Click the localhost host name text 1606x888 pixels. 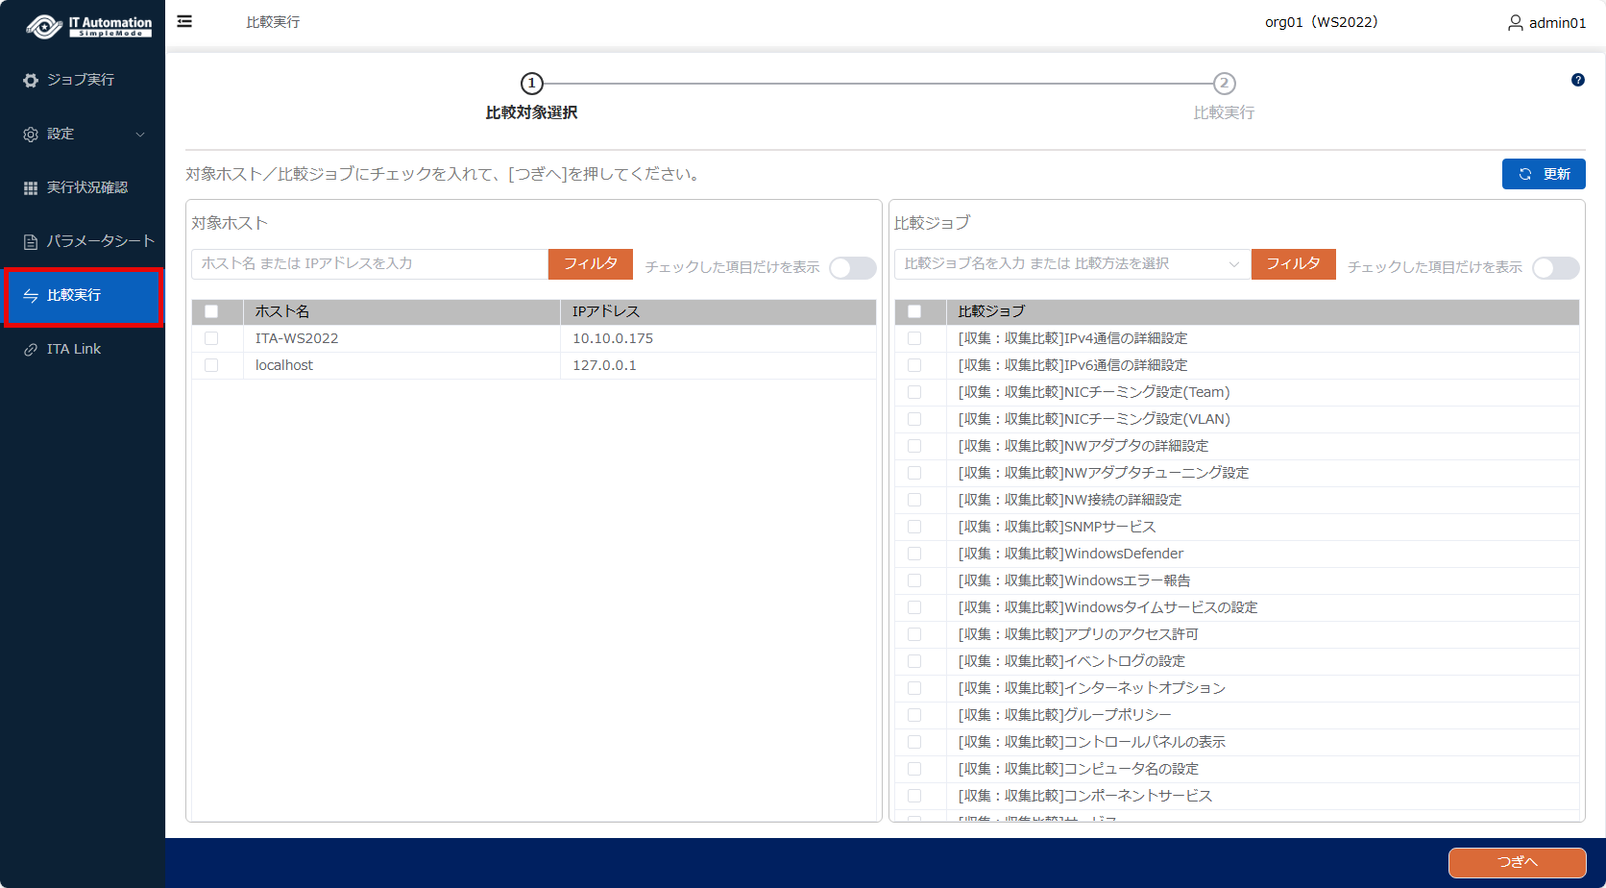[284, 365]
